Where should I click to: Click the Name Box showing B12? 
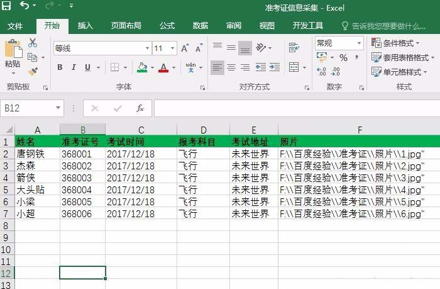(32, 108)
